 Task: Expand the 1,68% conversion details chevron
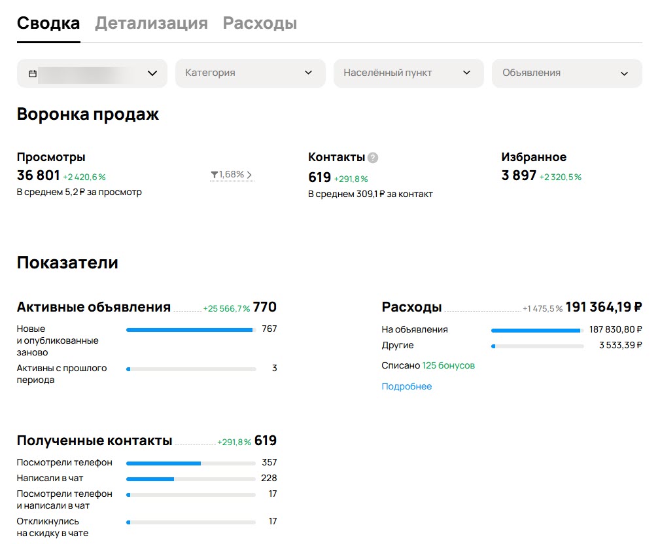(x=251, y=174)
